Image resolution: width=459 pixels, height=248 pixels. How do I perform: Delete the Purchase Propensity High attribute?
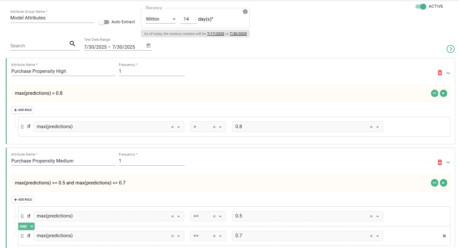click(440, 73)
